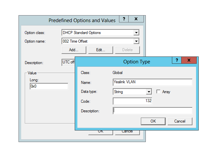
Task: Expand the Option class dropdown
Action: click(x=136, y=33)
